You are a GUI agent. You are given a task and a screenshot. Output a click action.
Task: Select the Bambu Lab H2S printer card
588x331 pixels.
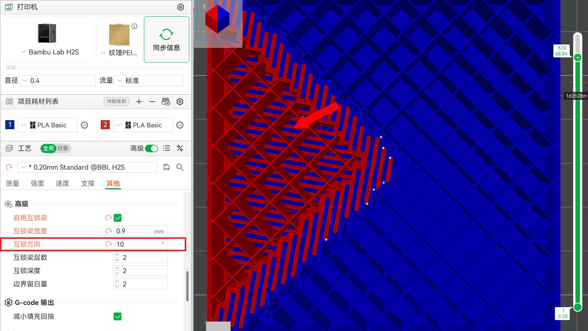pyautogui.click(x=48, y=39)
